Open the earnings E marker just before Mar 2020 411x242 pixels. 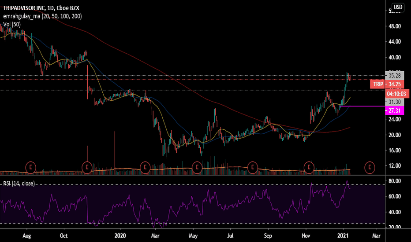[x=145, y=167]
